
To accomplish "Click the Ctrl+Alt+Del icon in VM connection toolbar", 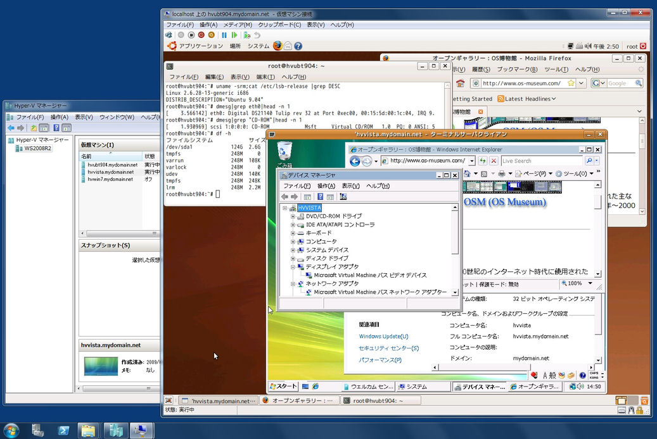I will pyautogui.click(x=169, y=35).
